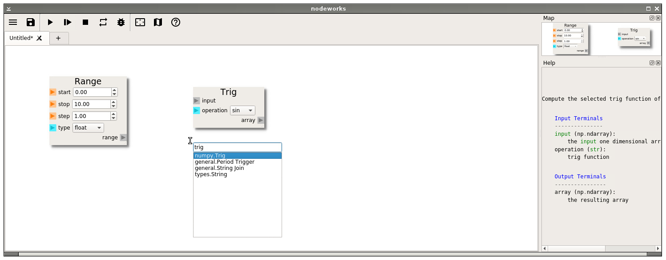Open the hamburger main menu
Screen dimensions: 666x260
click(13, 22)
